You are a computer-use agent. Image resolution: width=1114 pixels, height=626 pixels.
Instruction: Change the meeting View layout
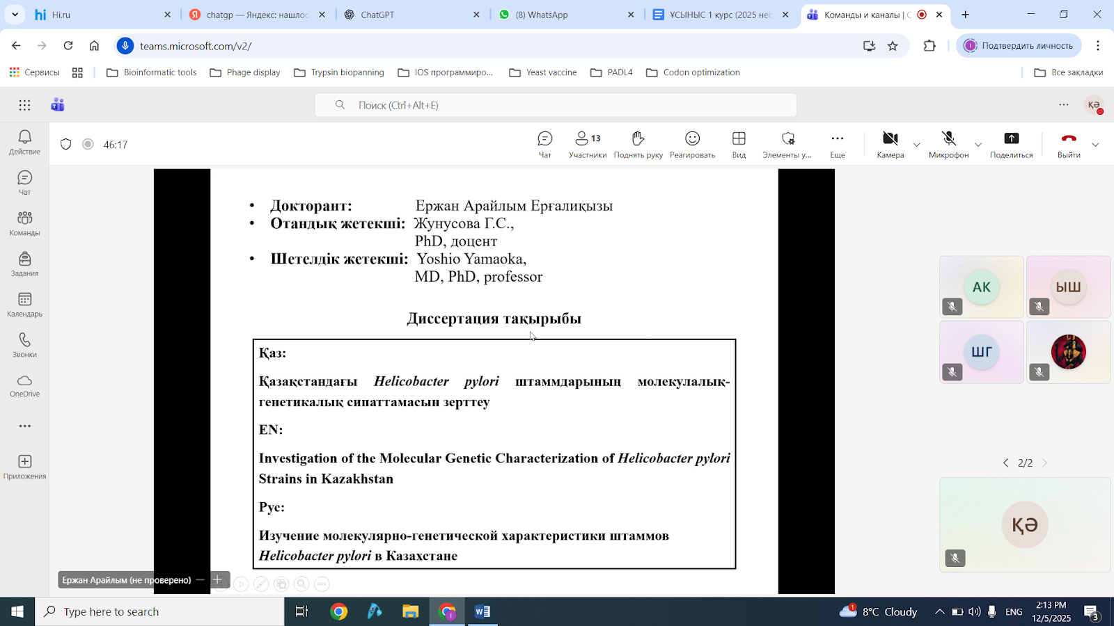coord(739,144)
